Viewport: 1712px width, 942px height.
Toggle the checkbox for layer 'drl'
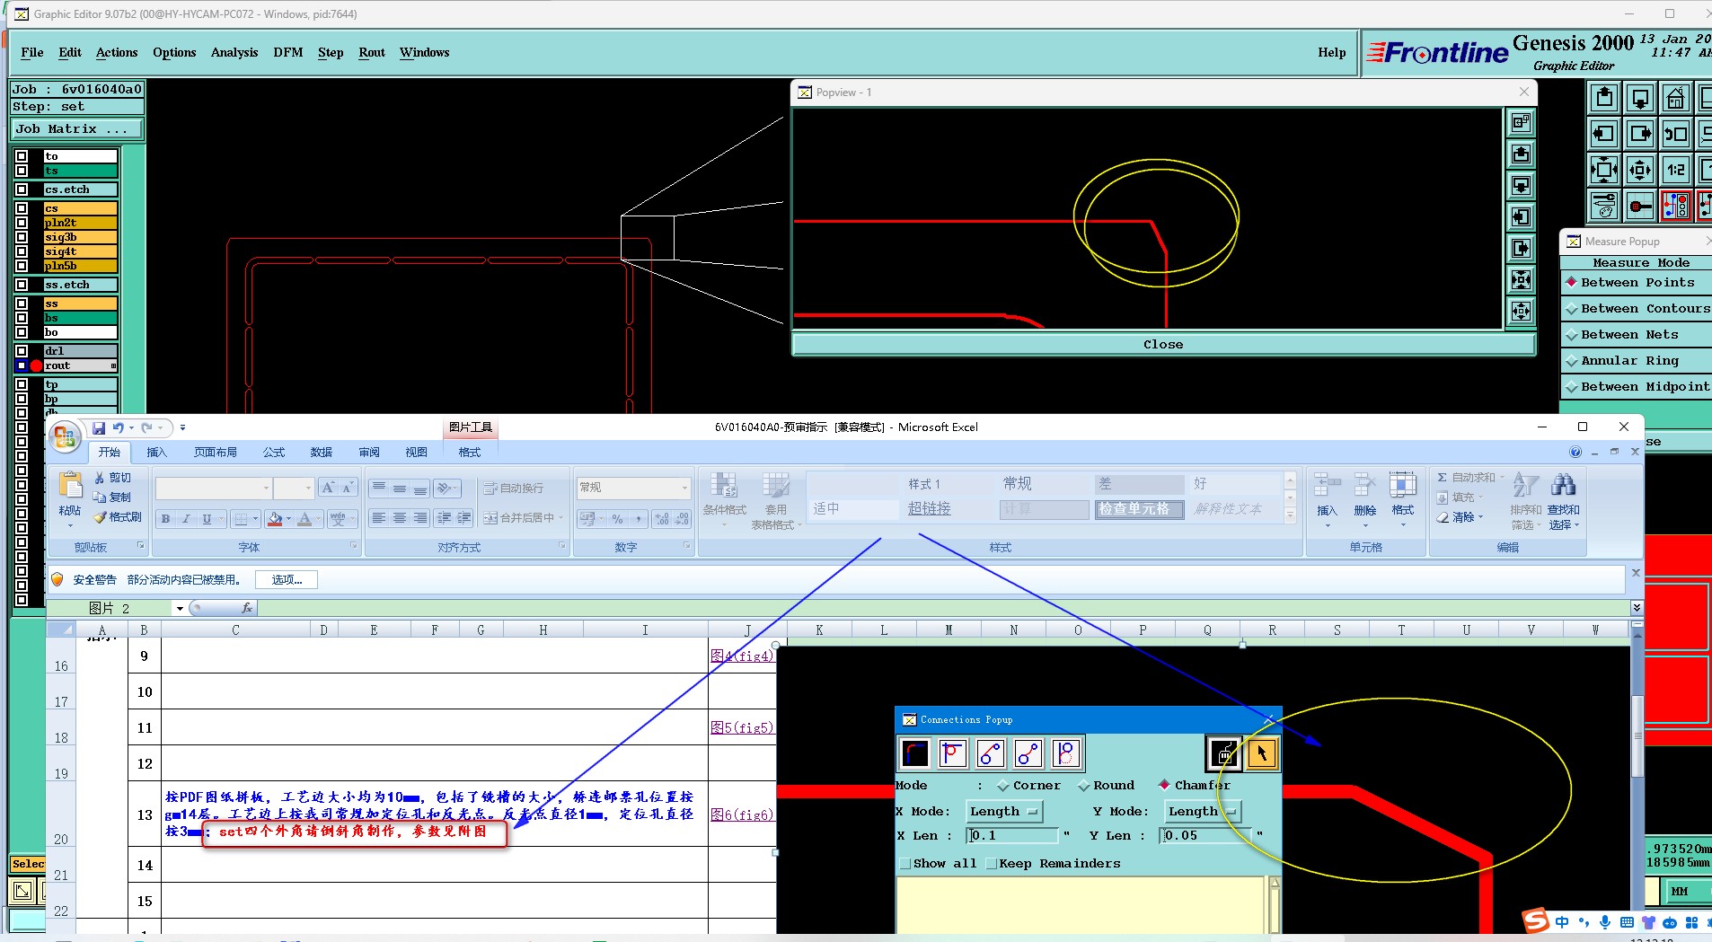[x=22, y=351]
